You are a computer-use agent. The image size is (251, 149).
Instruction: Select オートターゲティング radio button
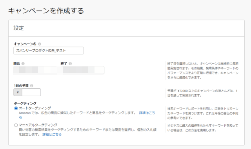(16, 108)
